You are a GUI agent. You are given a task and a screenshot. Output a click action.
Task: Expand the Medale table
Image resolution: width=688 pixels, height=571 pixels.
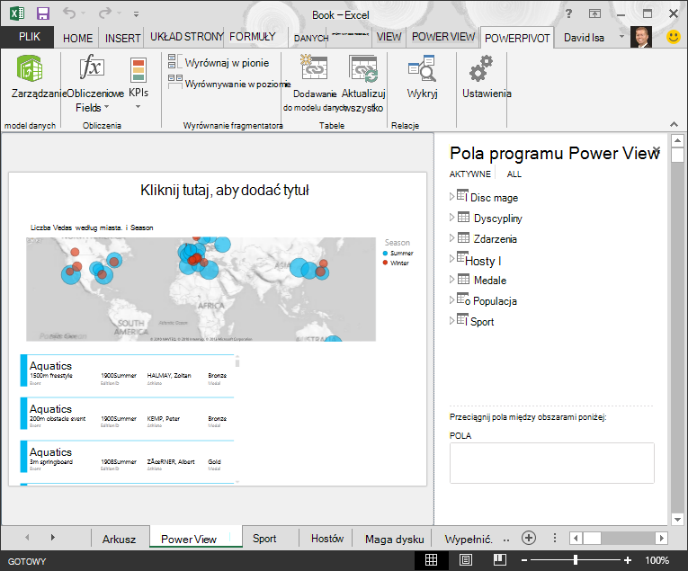point(452,280)
